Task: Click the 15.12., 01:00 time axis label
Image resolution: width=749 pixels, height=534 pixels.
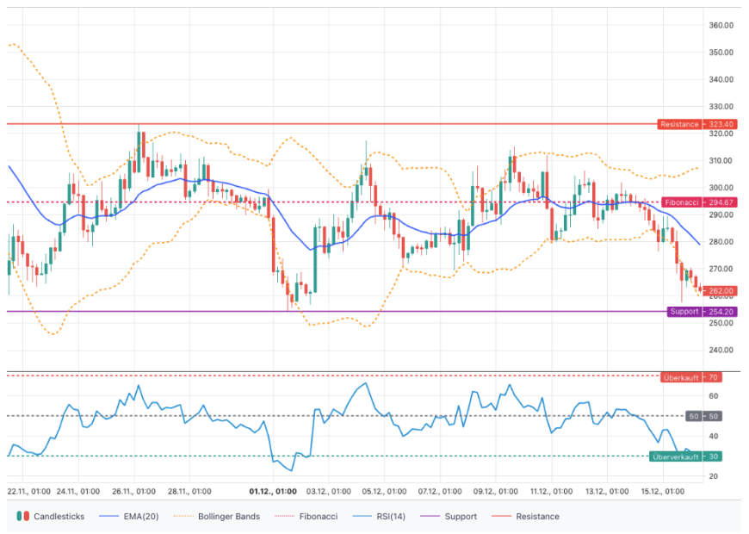Action: [663, 492]
